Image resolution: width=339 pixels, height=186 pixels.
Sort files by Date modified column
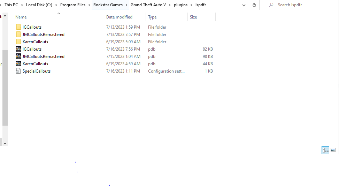tap(119, 17)
